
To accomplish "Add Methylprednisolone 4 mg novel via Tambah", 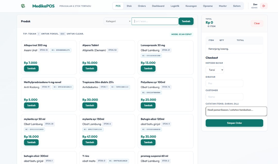I will coord(31,105).
